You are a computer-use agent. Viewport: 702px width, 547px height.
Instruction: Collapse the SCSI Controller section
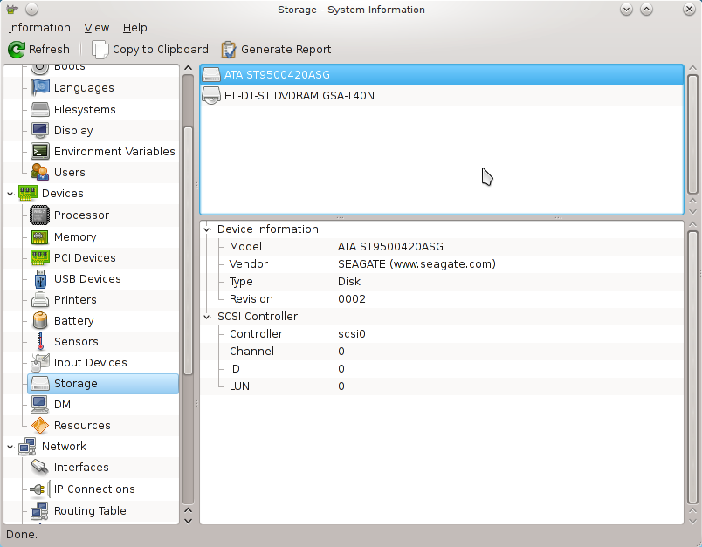pyautogui.click(x=207, y=317)
